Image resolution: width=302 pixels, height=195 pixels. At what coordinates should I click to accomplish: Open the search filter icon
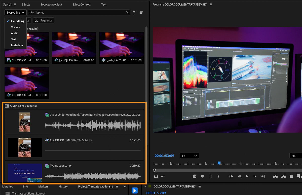pyautogui.click(x=134, y=12)
